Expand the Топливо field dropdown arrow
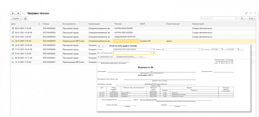Screen dimensions: 259x117 coord(200,49)
